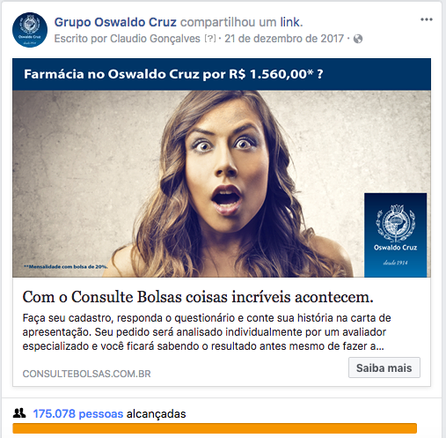Click the 'alcançadas' label text
The height and width of the screenshot is (438, 446).
[x=157, y=413]
